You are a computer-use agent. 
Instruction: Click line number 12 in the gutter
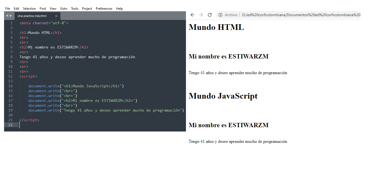pyautogui.click(x=10, y=76)
